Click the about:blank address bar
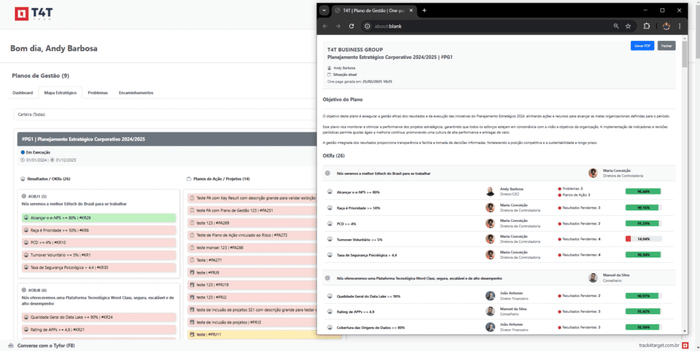Viewport: 700px width, 351px height. 479,26
